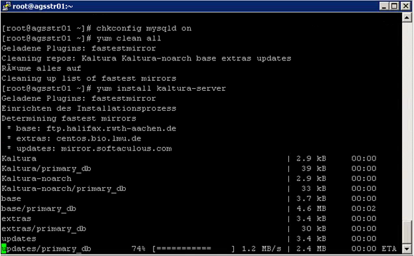Click the 'Cleaning up list of fastest mirrors' line
Screen dimensions: 414x256
click(x=89, y=78)
